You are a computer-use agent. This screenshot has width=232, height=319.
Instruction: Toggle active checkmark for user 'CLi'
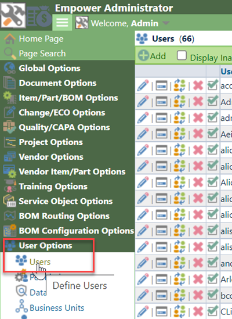coord(212,311)
